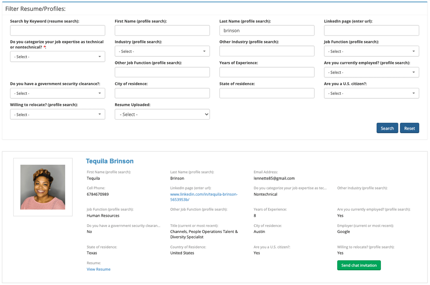This screenshot has height=285, width=430.
Task: Click the Search button
Action: [387, 128]
